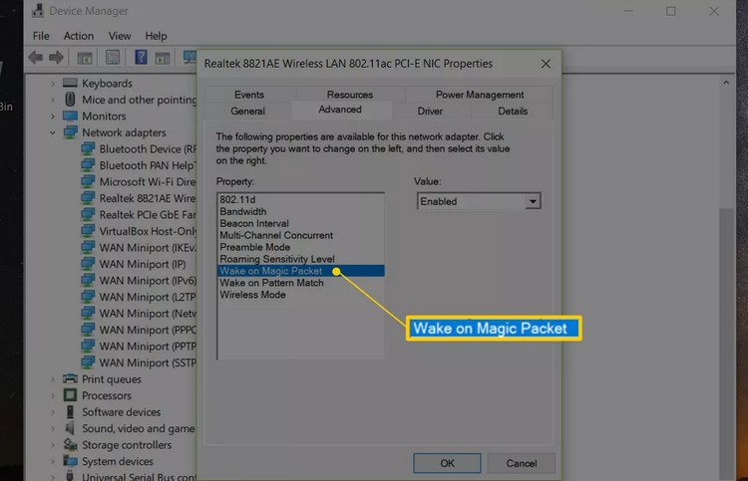
Task: Select WAN Miniport (SSTP) in device tree
Action: tap(147, 362)
